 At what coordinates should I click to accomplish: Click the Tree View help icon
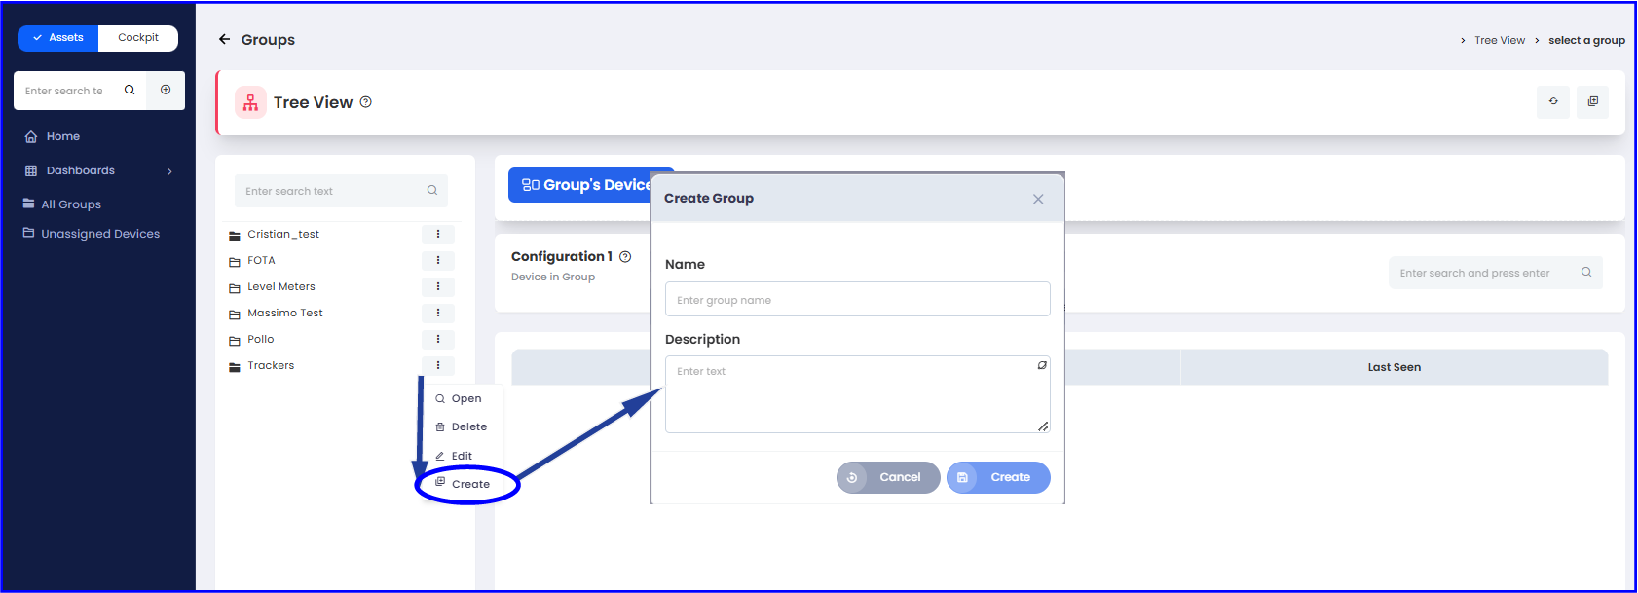click(366, 102)
